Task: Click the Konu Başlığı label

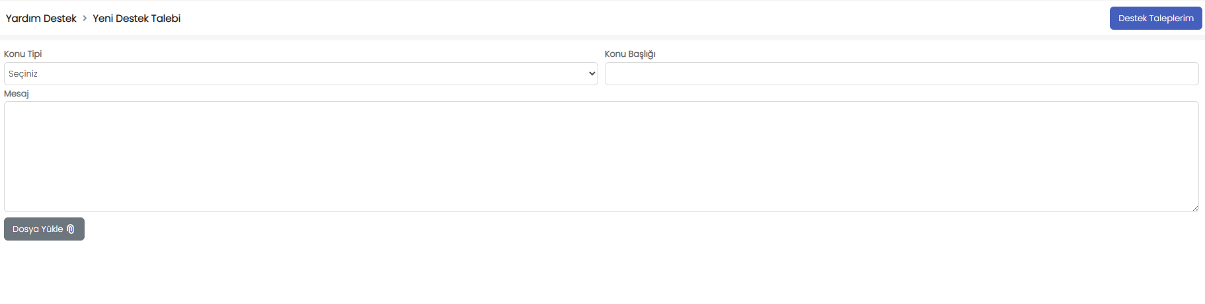Action: click(630, 54)
